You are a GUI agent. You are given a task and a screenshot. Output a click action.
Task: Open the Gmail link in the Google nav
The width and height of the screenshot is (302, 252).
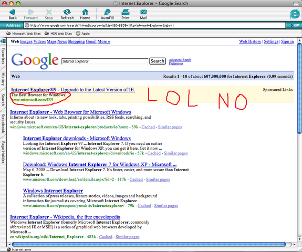click(x=91, y=41)
